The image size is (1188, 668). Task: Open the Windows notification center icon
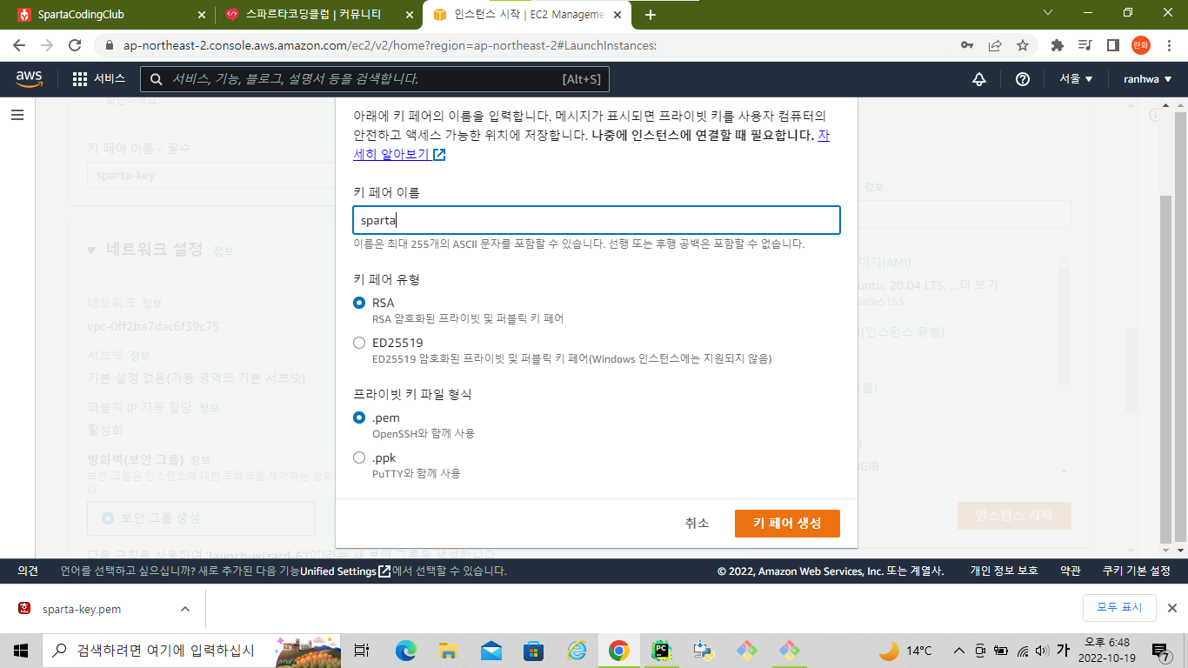(1161, 651)
